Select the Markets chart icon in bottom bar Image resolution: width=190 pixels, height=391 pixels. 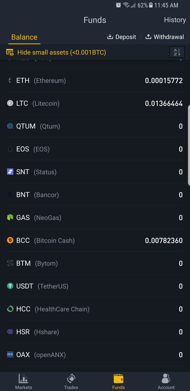point(23,378)
